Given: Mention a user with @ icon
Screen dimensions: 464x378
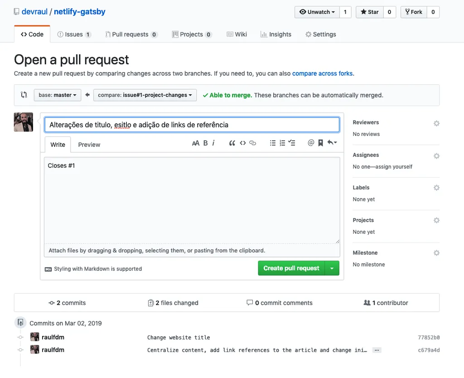Looking at the screenshot, I should [x=311, y=143].
